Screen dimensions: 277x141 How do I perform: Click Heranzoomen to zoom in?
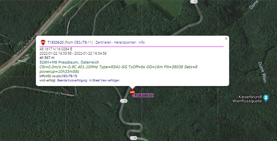[125, 42]
